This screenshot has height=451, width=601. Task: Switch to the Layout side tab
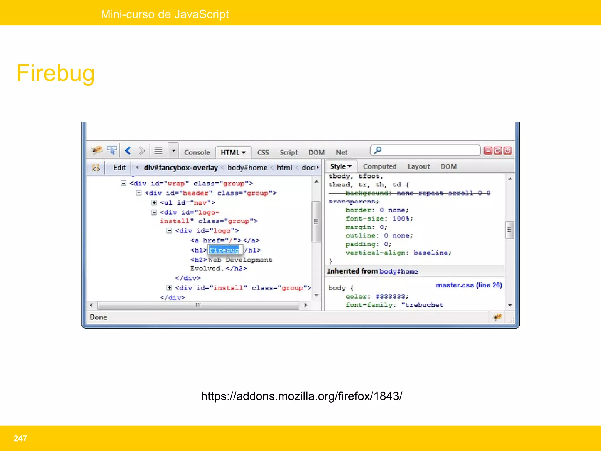[x=418, y=166]
